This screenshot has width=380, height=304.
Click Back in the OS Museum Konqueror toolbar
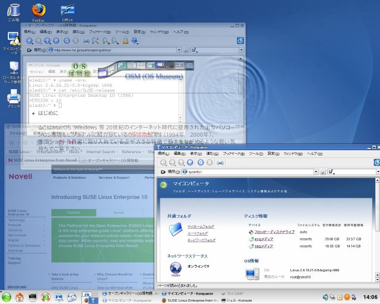pos(30,41)
